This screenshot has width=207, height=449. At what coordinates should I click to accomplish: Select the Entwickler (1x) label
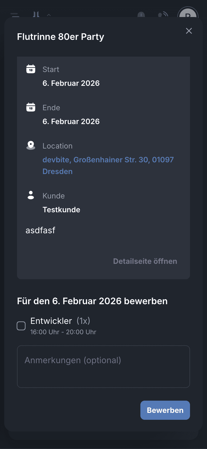point(60,321)
